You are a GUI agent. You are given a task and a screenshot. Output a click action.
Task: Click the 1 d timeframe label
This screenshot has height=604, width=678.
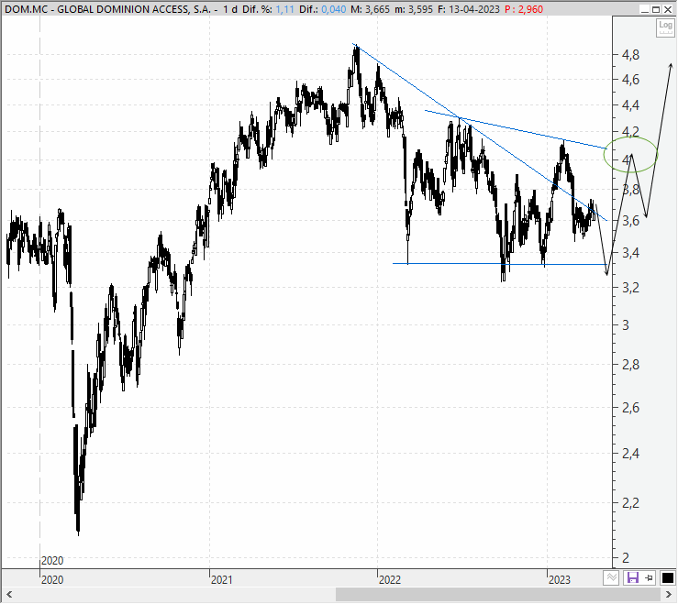(230, 9)
